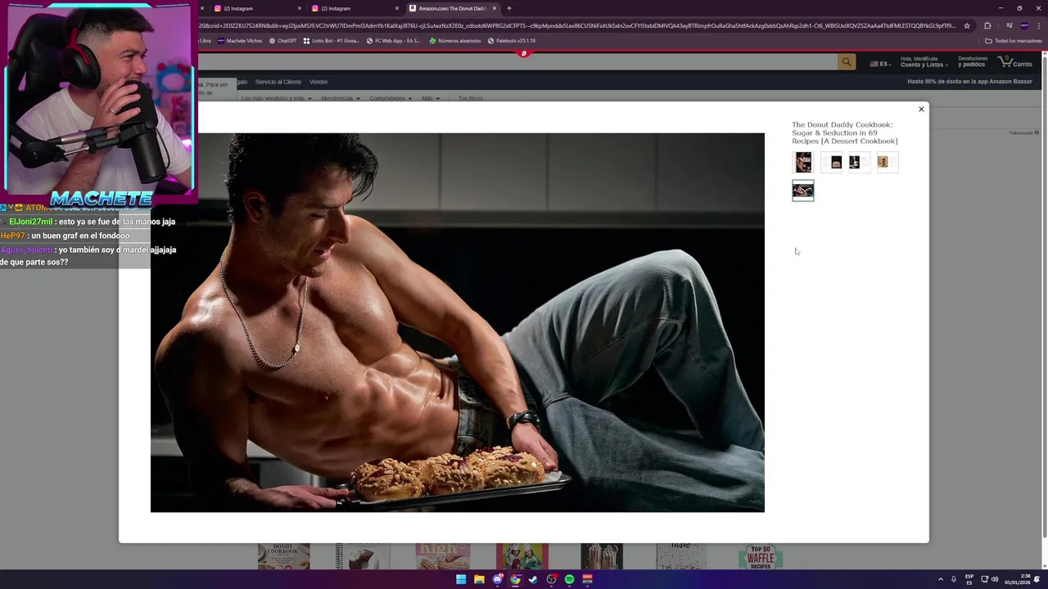Viewport: 1048px width, 589px height.
Task: Expand Los más vendidos y más menu
Action: click(276, 98)
